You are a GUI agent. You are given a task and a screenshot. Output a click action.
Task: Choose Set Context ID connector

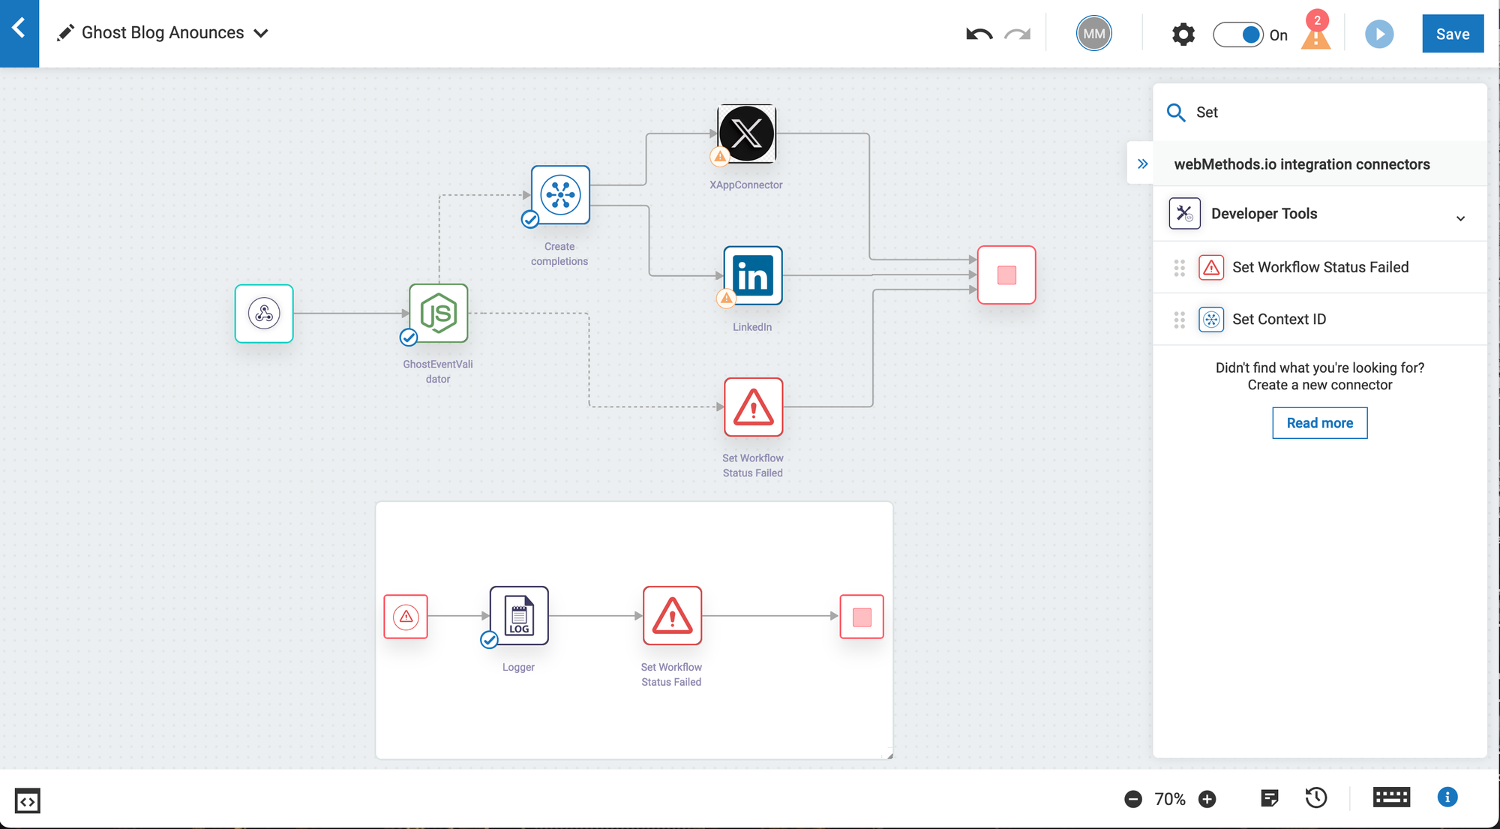[1279, 319]
